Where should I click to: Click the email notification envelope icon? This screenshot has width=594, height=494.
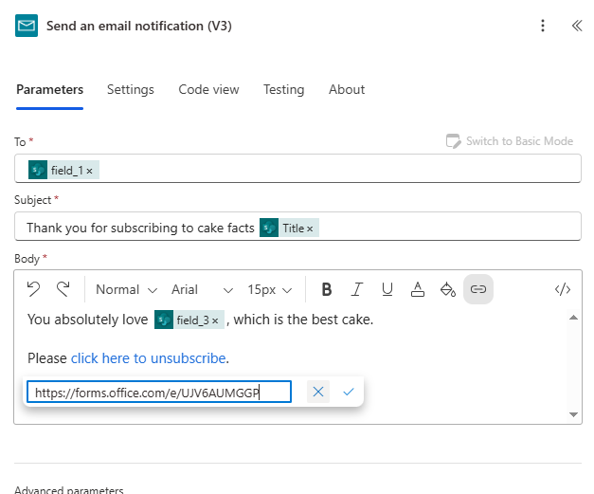pos(27,26)
